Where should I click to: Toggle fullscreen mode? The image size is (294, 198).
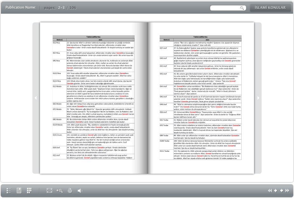(49, 191)
